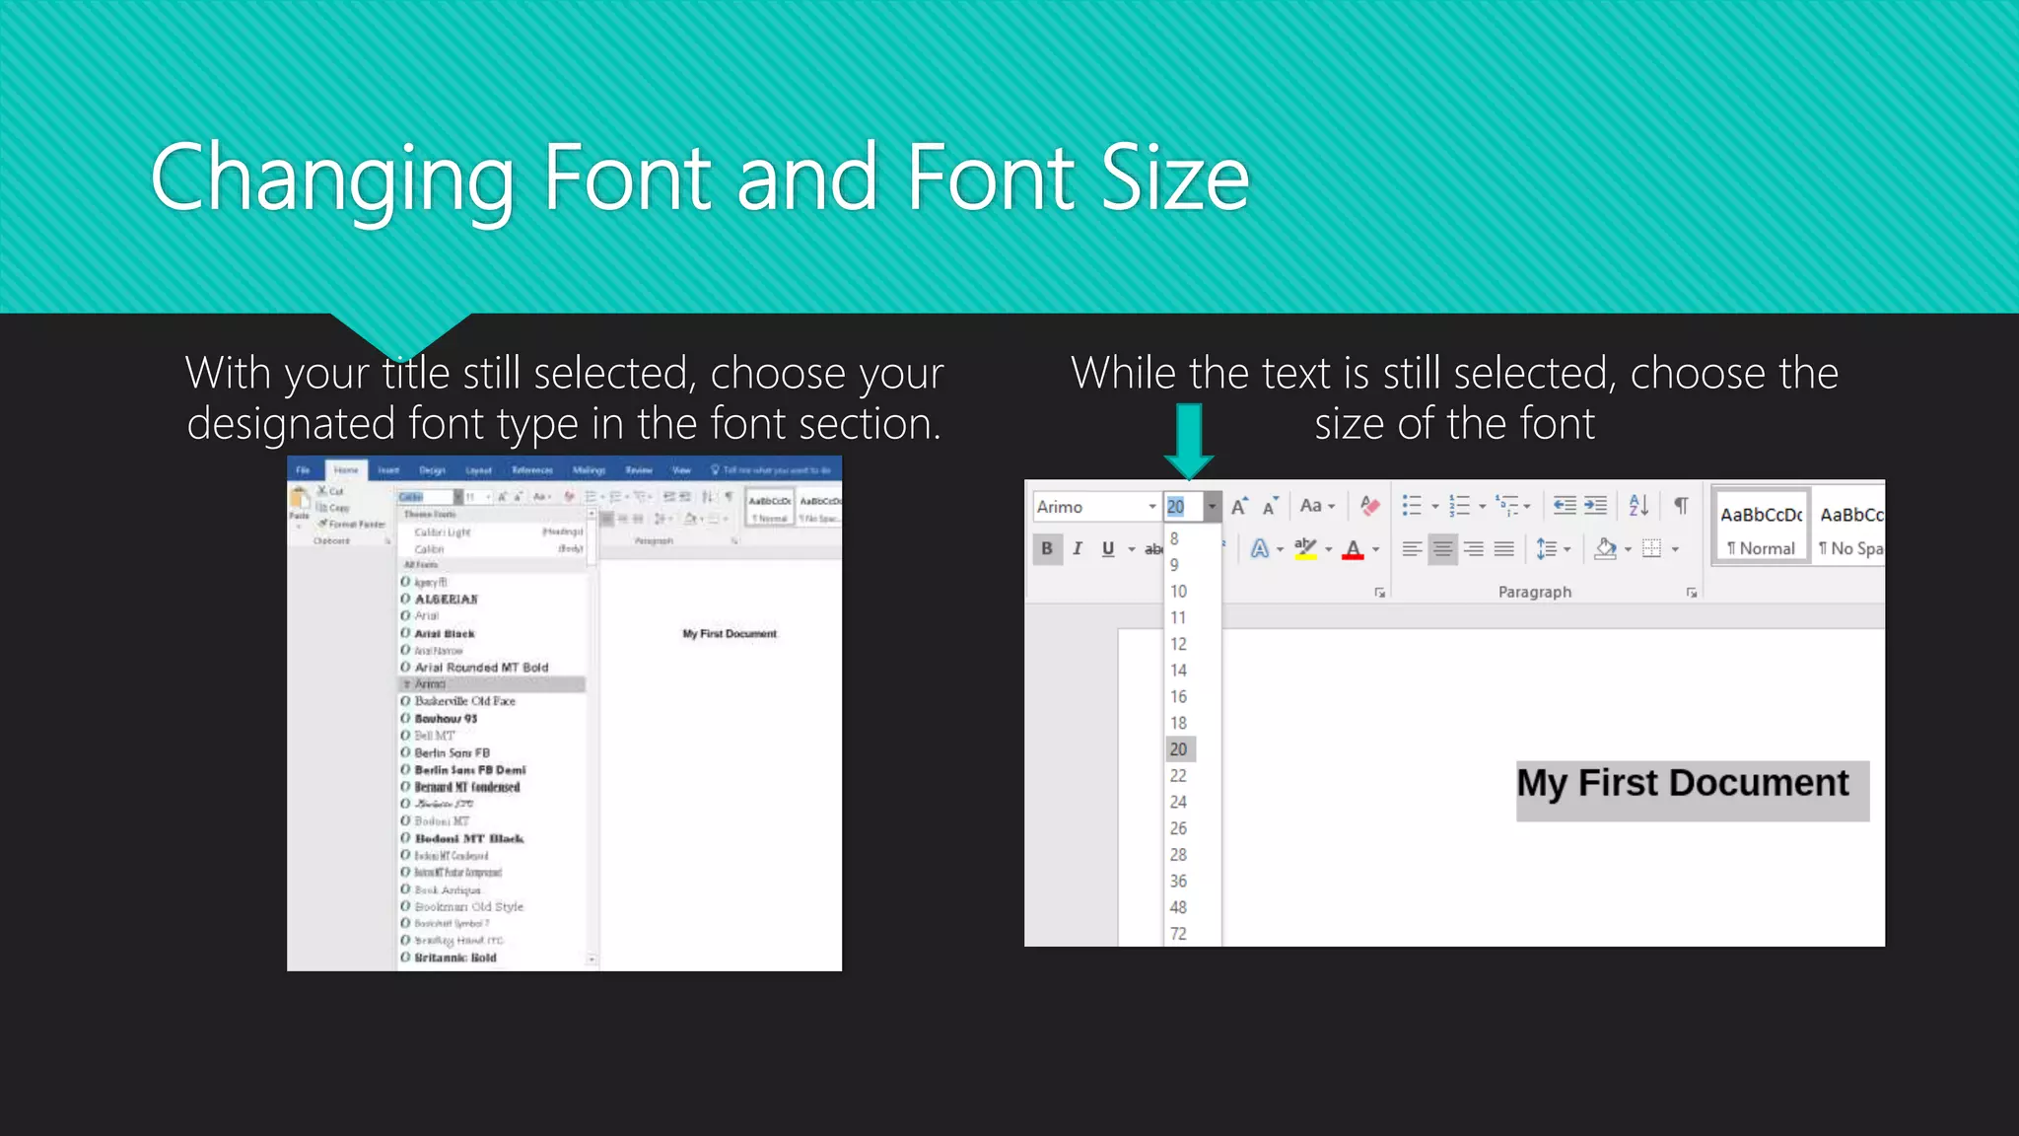The height and width of the screenshot is (1136, 2019).
Task: Click the Copy command
Action: pyautogui.click(x=333, y=508)
